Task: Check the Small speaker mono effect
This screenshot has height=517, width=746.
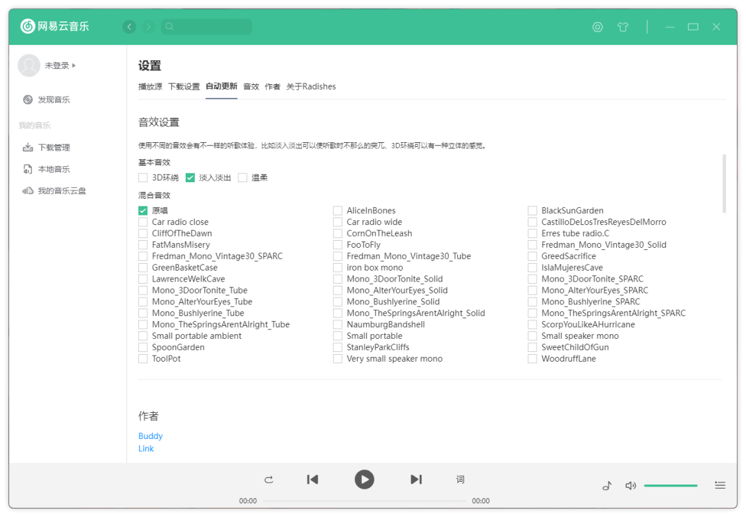Action: click(533, 336)
